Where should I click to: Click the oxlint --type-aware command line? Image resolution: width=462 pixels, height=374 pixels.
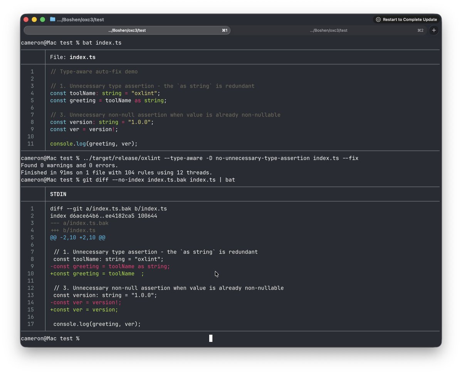click(190, 158)
